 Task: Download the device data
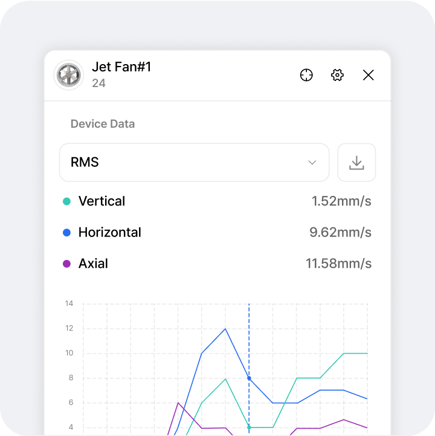pos(356,163)
